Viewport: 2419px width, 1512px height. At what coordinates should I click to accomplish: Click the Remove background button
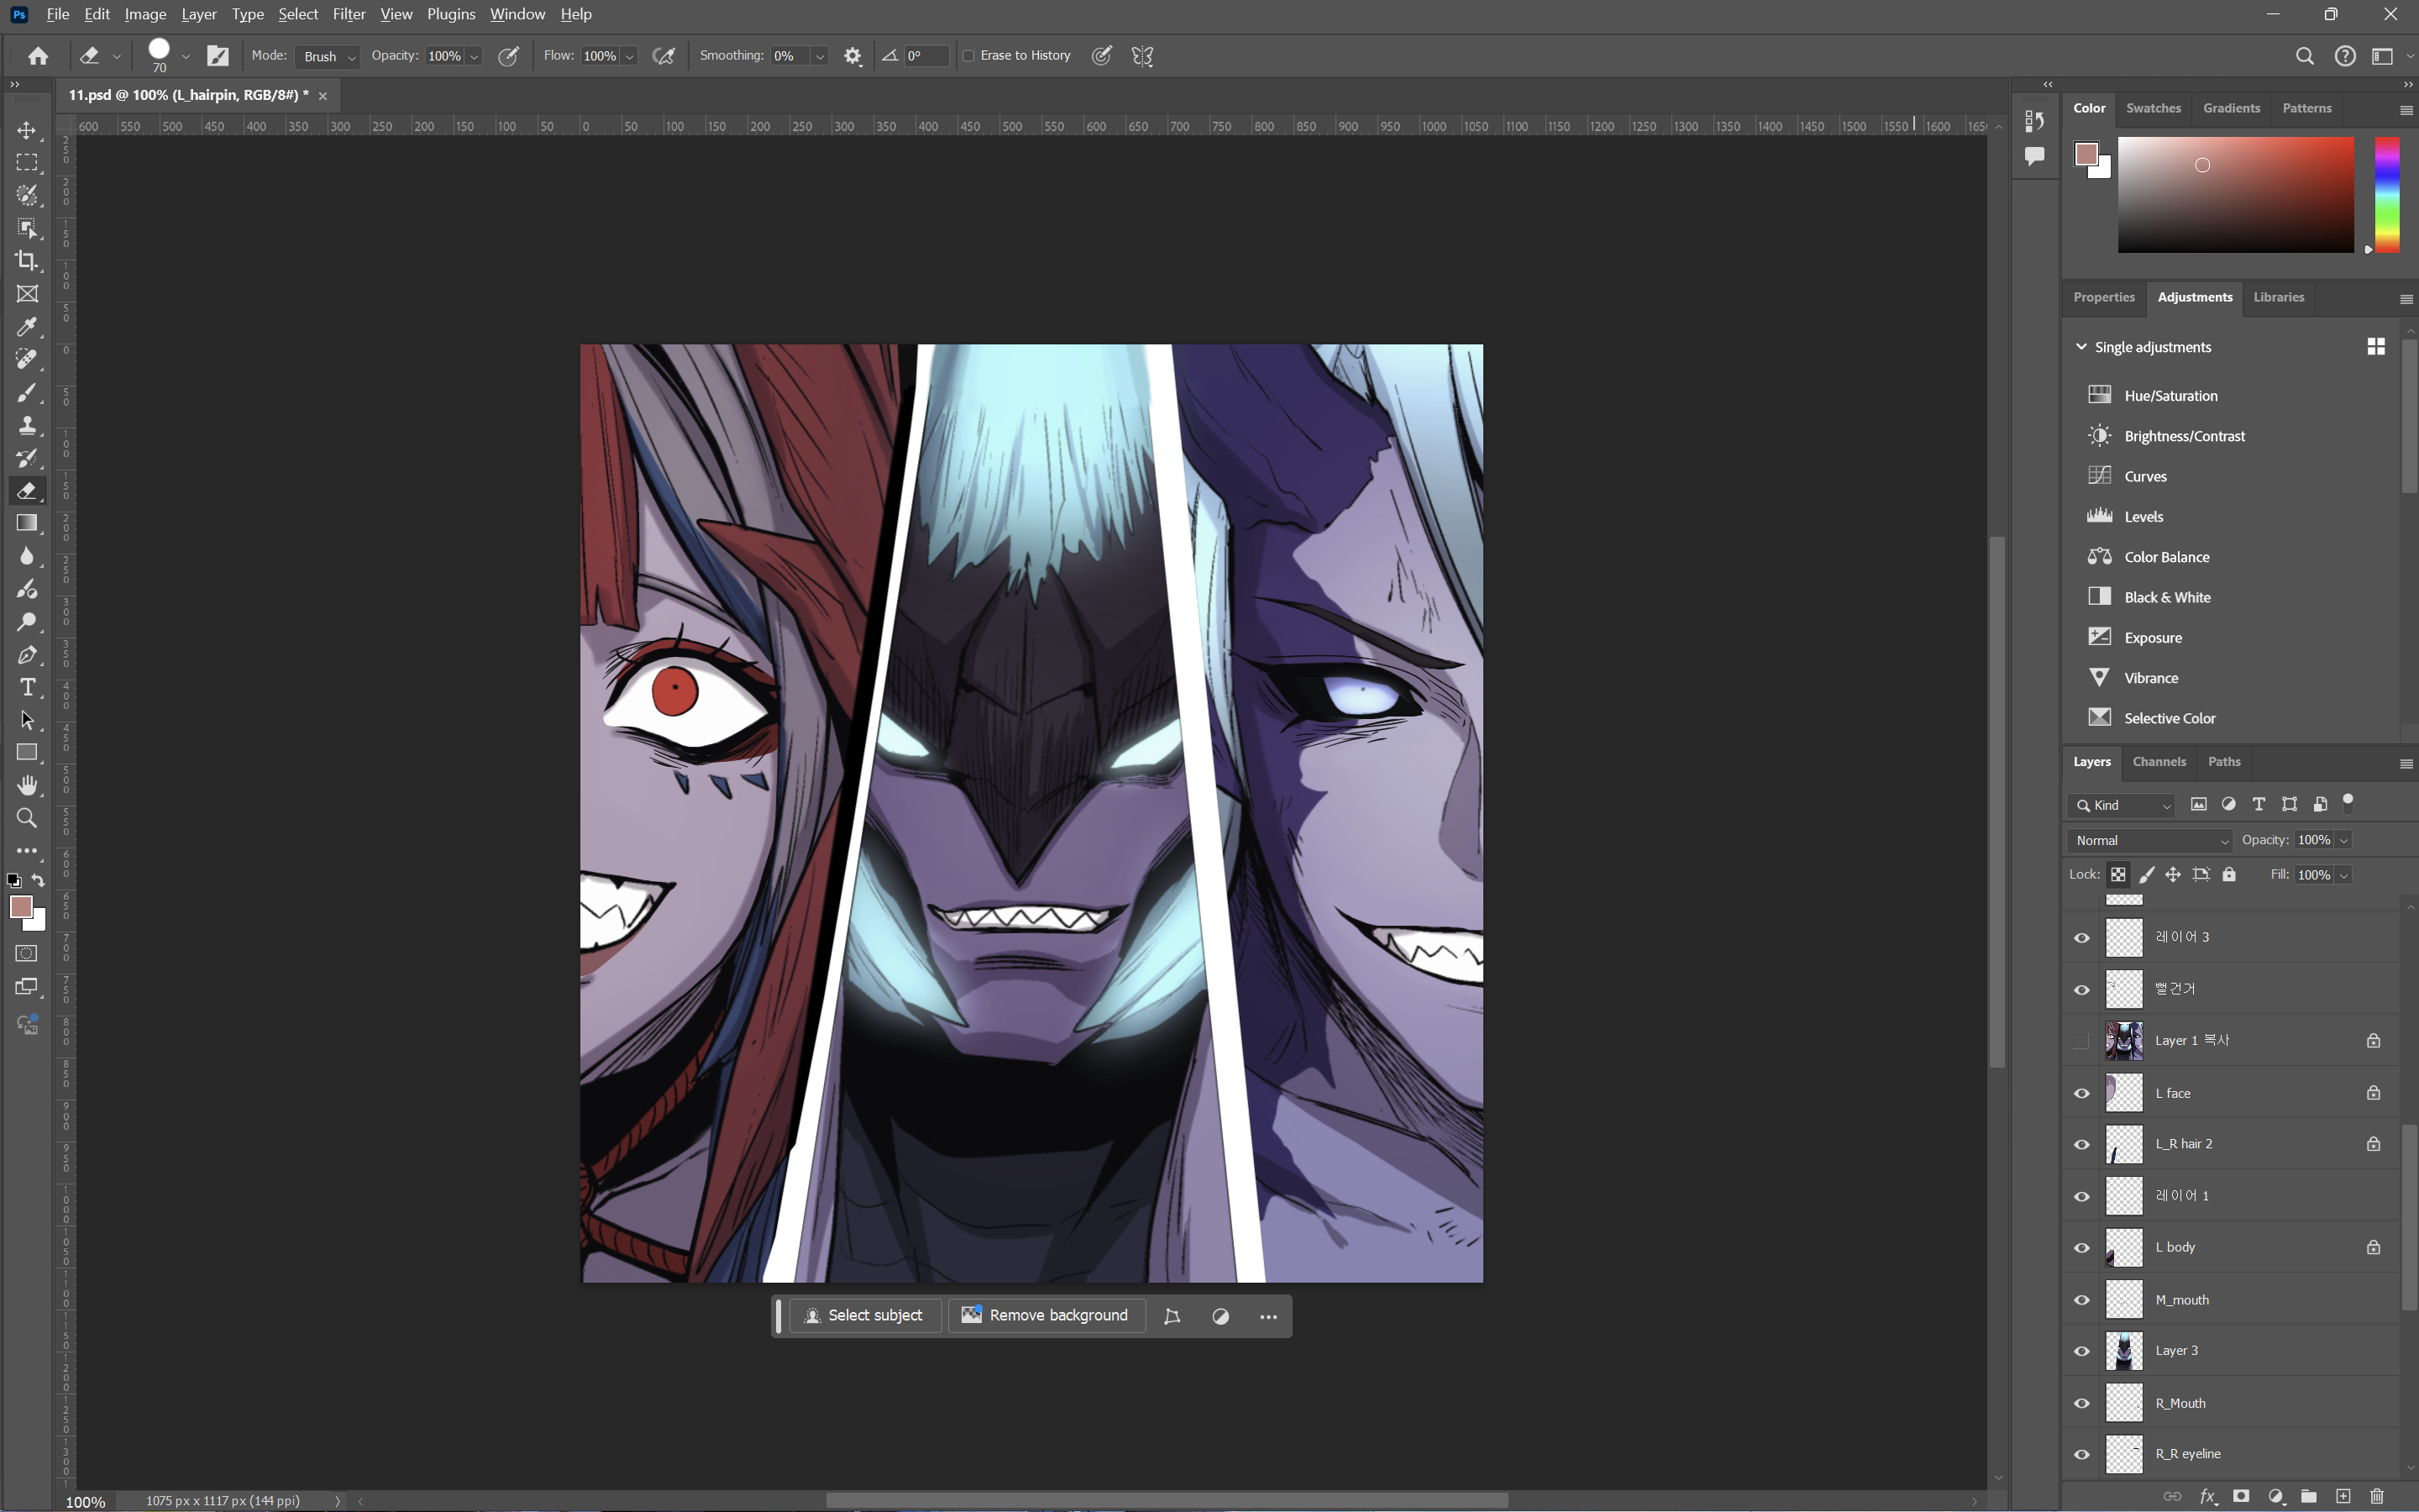(x=1046, y=1316)
